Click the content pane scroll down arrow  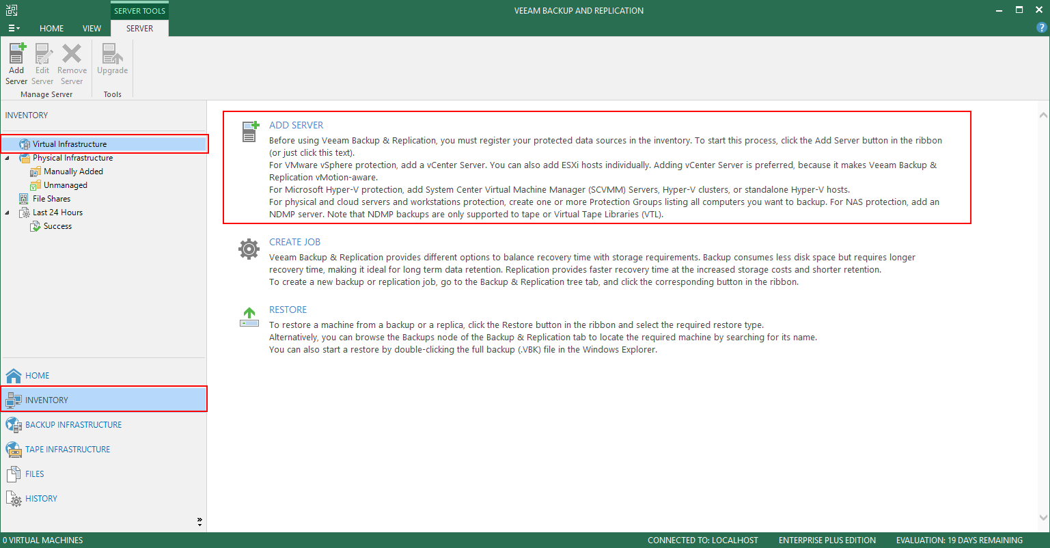[x=1043, y=517]
